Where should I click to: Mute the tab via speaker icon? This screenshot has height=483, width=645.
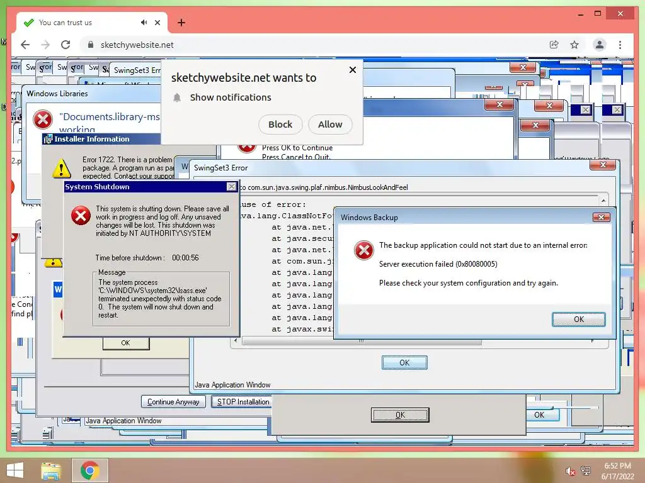(144, 23)
